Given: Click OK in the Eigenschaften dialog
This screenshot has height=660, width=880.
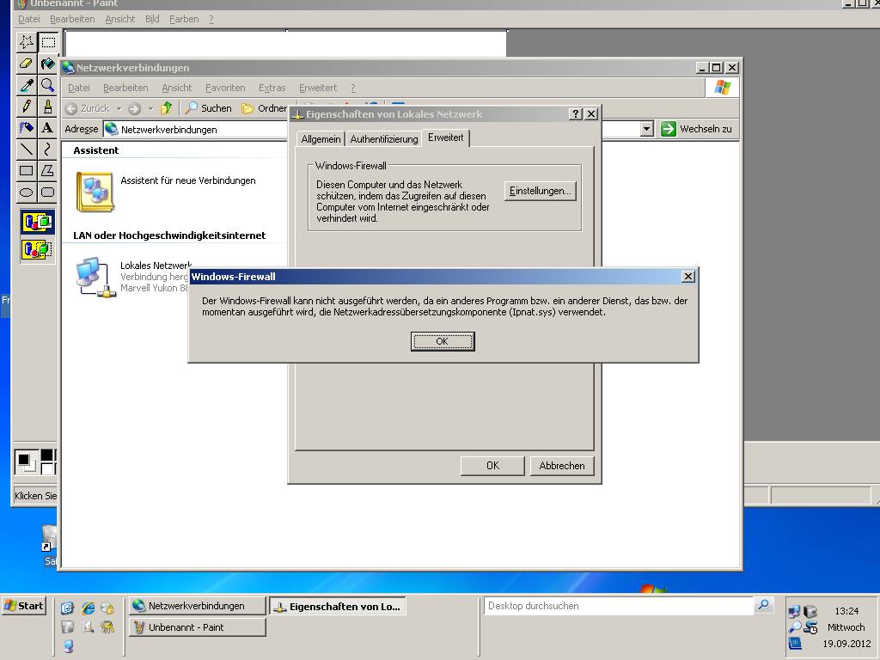Looking at the screenshot, I should click(492, 466).
